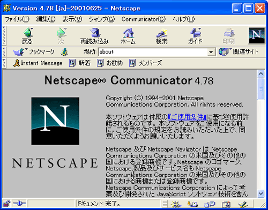Open Newsgroups icon in the component bar
Image resolution: width=268 pixels, height=210 pixels.
click(209, 204)
